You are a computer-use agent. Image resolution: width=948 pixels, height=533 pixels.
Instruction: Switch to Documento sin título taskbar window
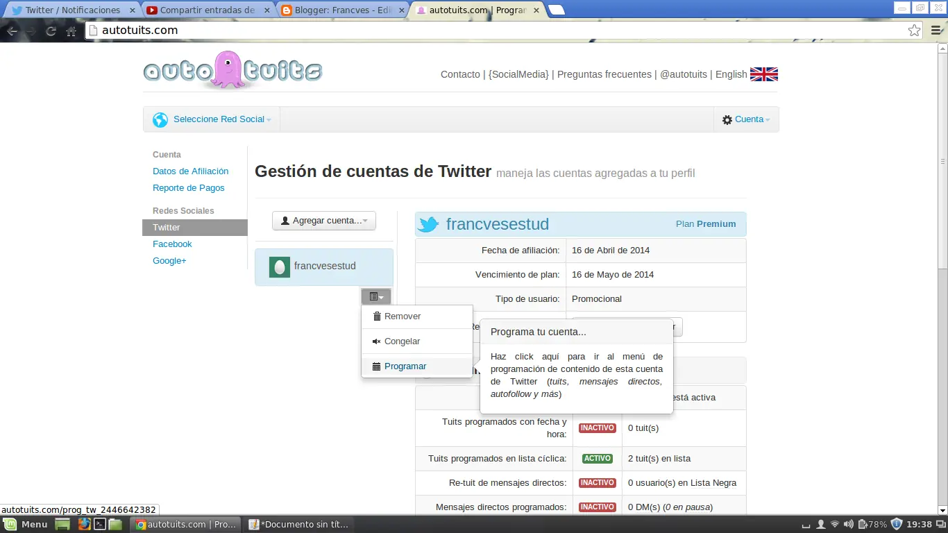click(300, 524)
